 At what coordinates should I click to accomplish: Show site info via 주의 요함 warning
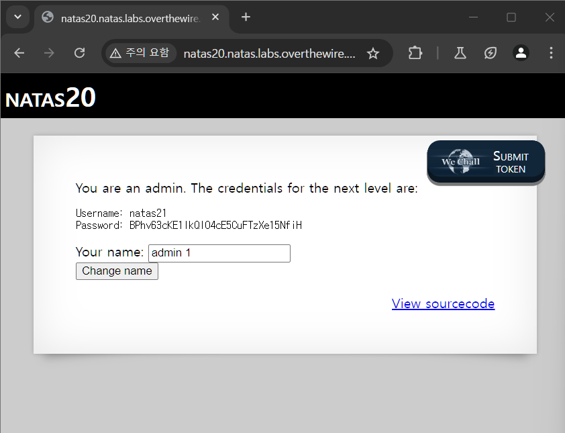click(x=140, y=53)
